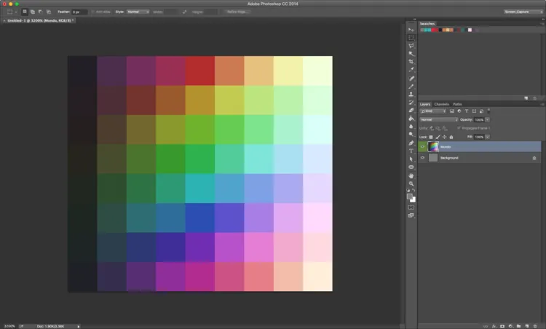Hide the Background layer
Screen dimensions: 546x329
[x=422, y=158]
